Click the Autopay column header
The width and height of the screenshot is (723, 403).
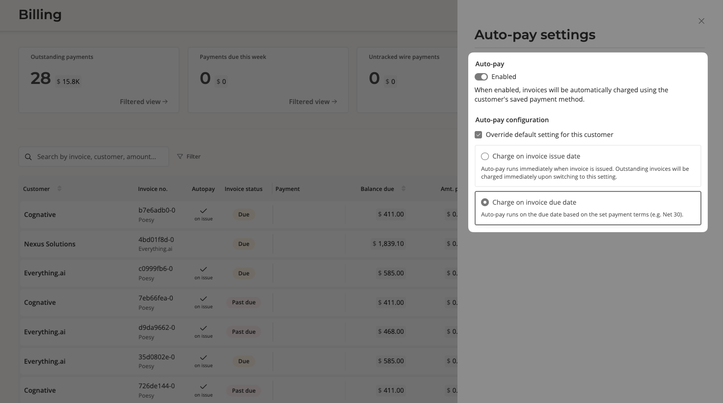(203, 189)
